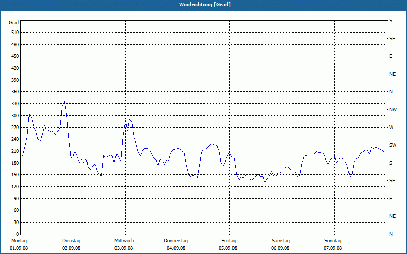Viewport: 407px width, 254px height.
Task: Click the 03.09.08 date label
Action: [124, 248]
